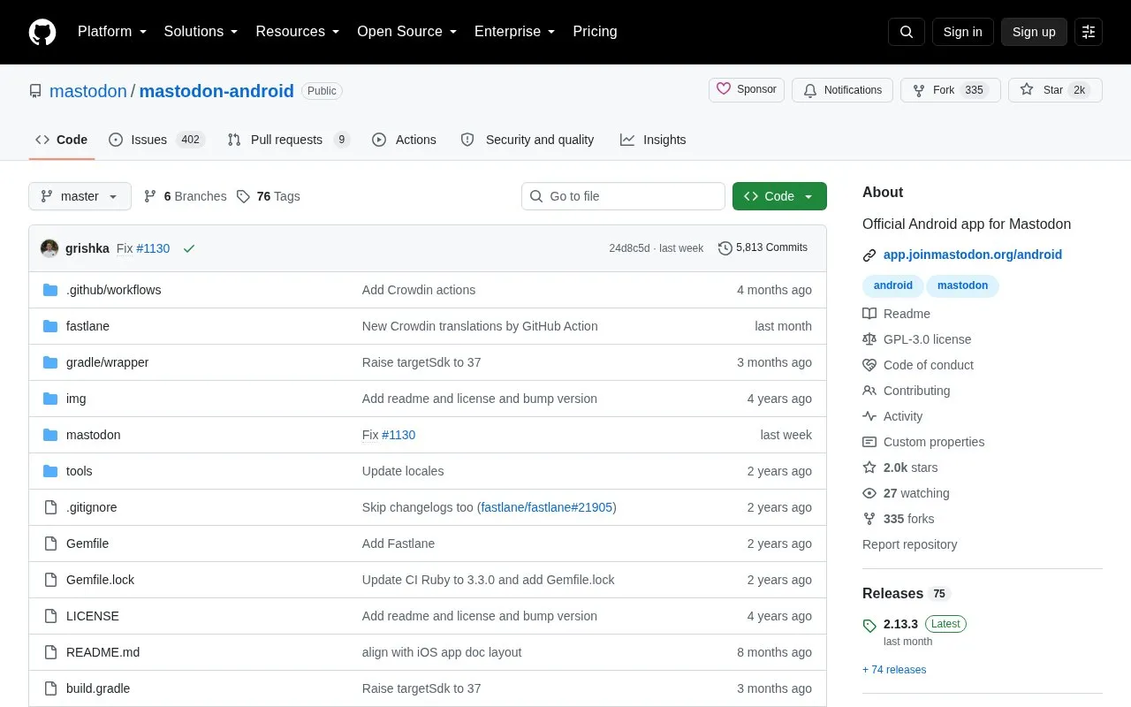View the 6 Branches list
The width and height of the screenshot is (1131, 707).
tap(185, 196)
